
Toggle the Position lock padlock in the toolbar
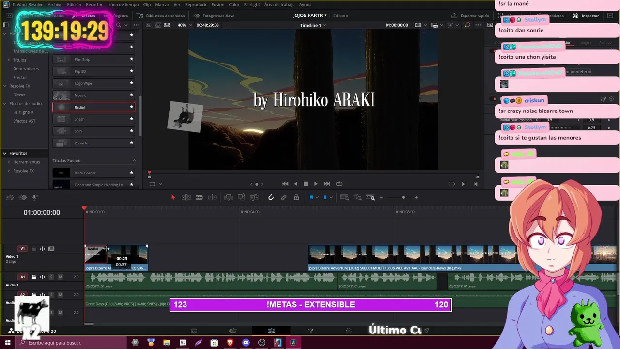296,197
